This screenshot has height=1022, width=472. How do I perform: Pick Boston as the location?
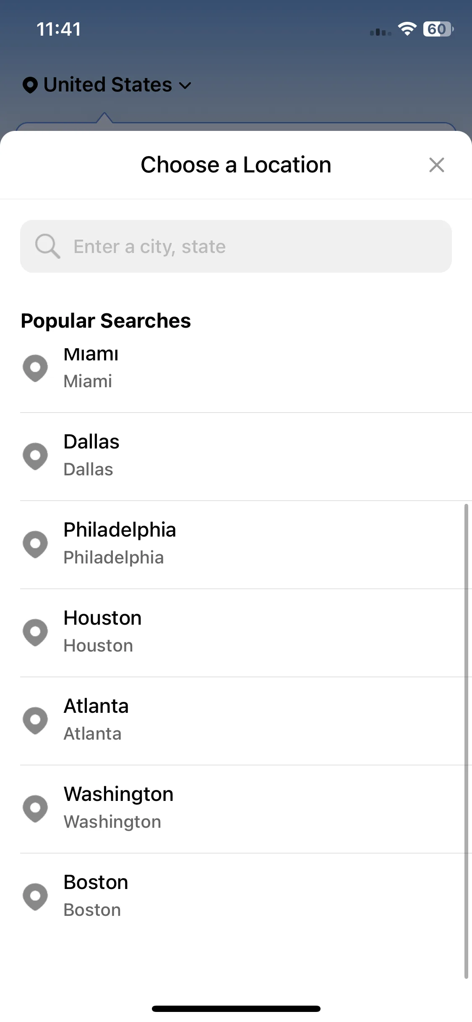[246, 897]
